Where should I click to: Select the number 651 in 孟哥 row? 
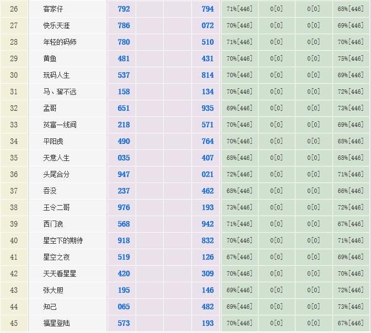123,109
